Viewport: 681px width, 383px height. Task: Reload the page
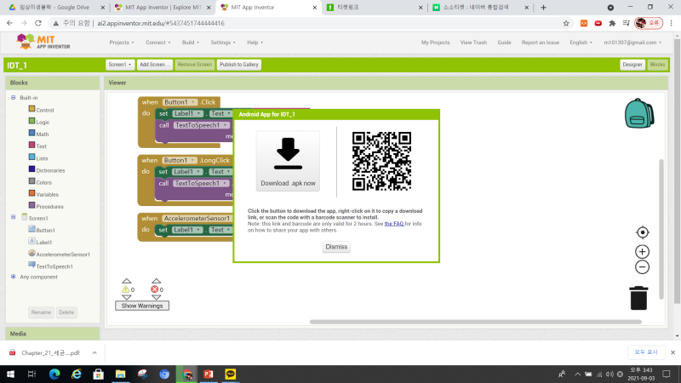pyautogui.click(x=38, y=24)
